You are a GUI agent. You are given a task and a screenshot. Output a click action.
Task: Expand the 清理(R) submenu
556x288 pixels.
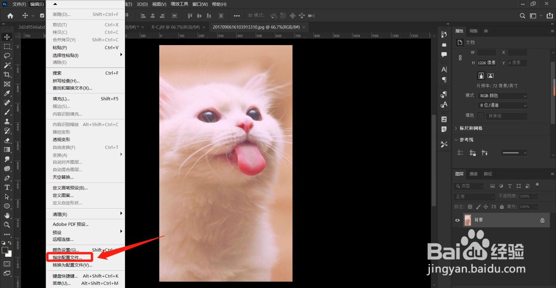pyautogui.click(x=85, y=214)
